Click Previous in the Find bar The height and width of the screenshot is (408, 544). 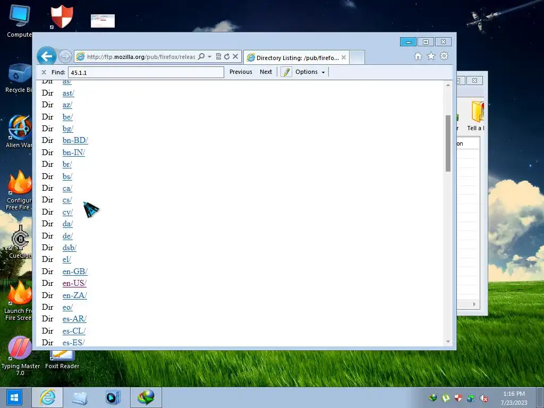tap(241, 72)
